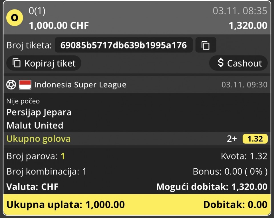274x218 pixels.
Task: Open Persijap Jepara team name
Action: pyautogui.click(x=39, y=112)
